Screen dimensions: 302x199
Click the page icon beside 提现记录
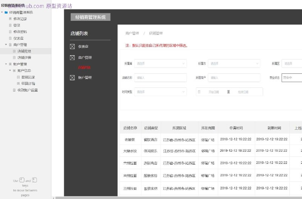18,77
